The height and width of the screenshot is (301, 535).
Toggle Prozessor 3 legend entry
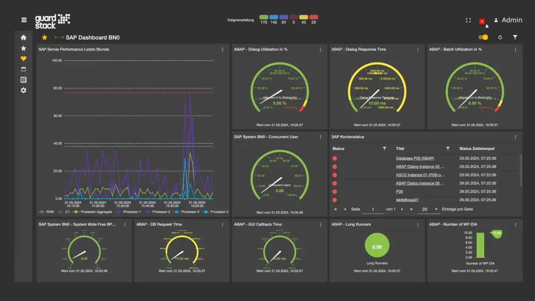tap(187, 212)
